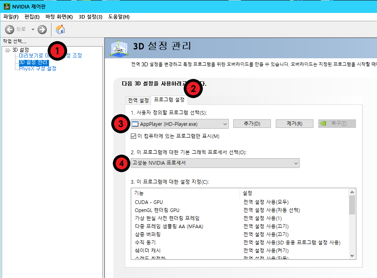Open the 고성능 NVIDIA 프로세서 dropdown

[x=215, y=163]
